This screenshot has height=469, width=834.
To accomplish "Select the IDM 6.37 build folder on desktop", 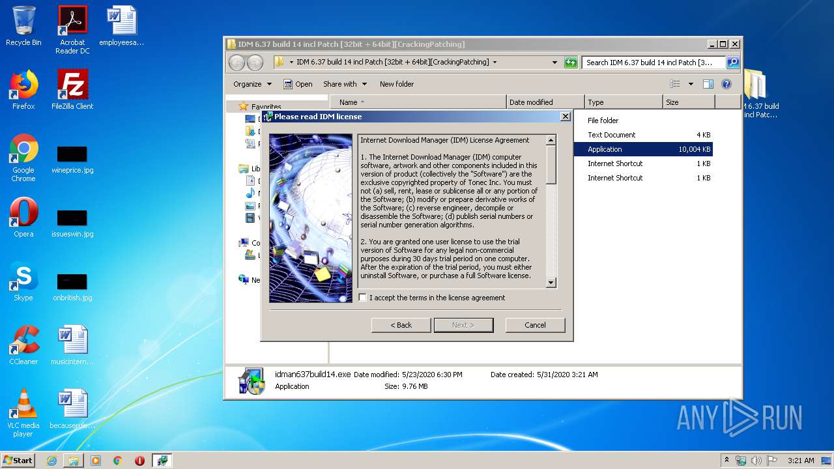I will pos(760,94).
